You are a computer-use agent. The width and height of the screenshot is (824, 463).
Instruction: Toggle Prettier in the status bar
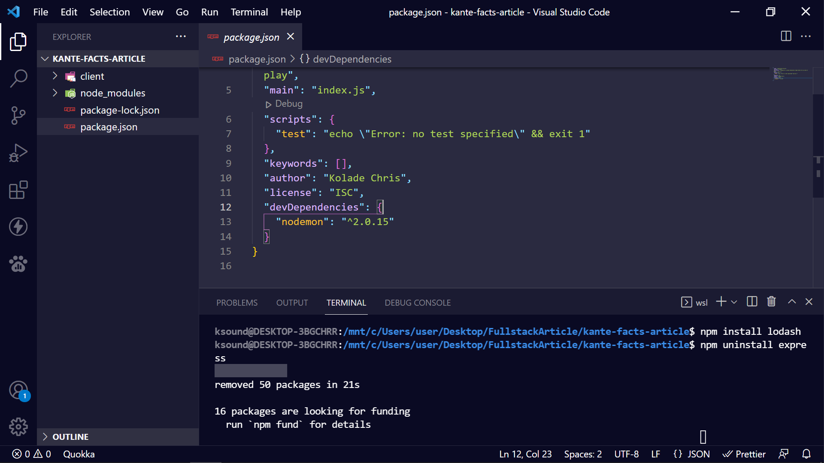(x=745, y=454)
